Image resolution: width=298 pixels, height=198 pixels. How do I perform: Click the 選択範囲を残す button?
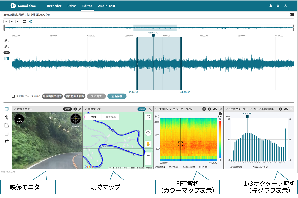coord(52,96)
